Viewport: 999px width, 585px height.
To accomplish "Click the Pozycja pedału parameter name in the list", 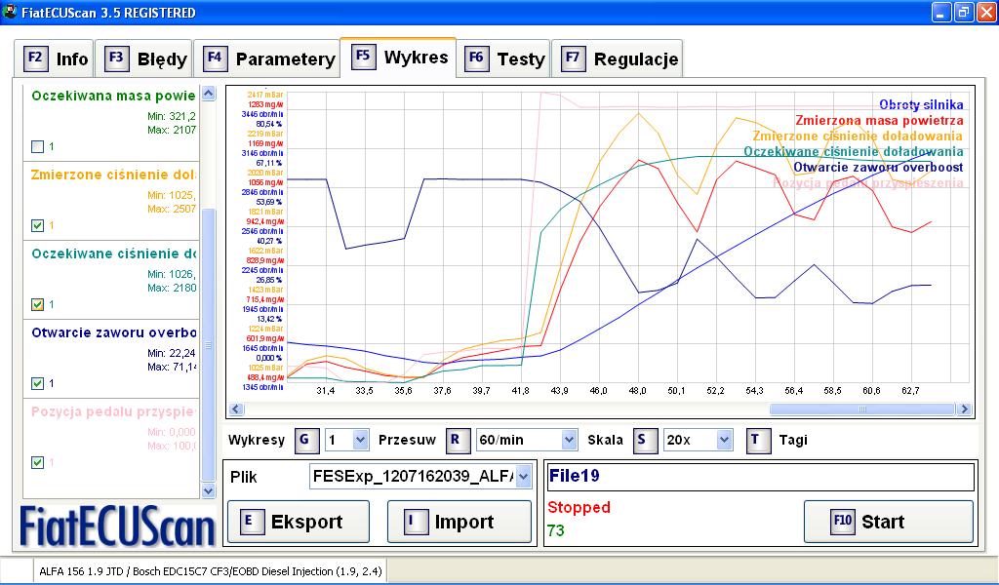I will pos(113,411).
